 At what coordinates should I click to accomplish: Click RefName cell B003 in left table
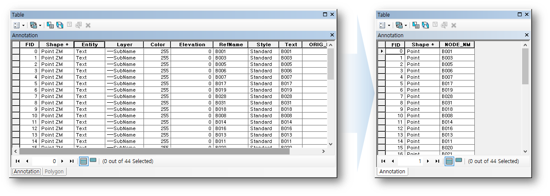(x=231, y=58)
